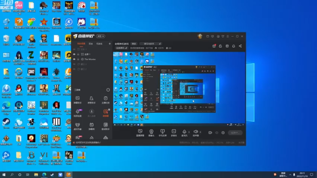Switch to the first orange scene tab
317x178 pixels.
[81, 44]
